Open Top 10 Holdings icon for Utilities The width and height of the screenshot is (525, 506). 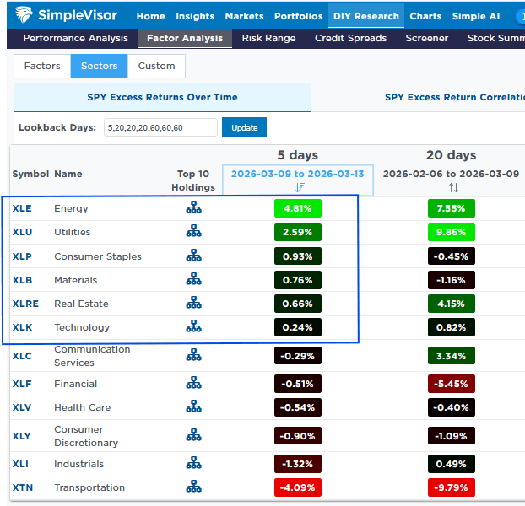click(194, 232)
